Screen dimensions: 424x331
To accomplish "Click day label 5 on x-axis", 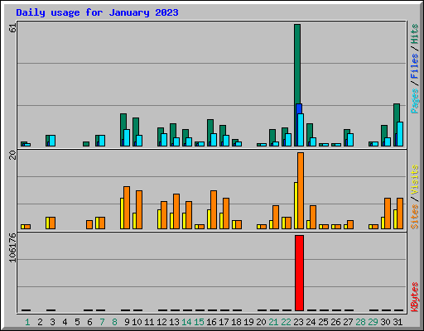I will tap(77, 322).
